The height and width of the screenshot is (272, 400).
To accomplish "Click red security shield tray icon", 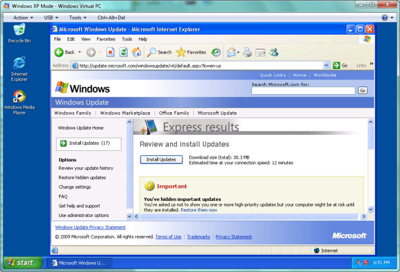I will point(366,262).
